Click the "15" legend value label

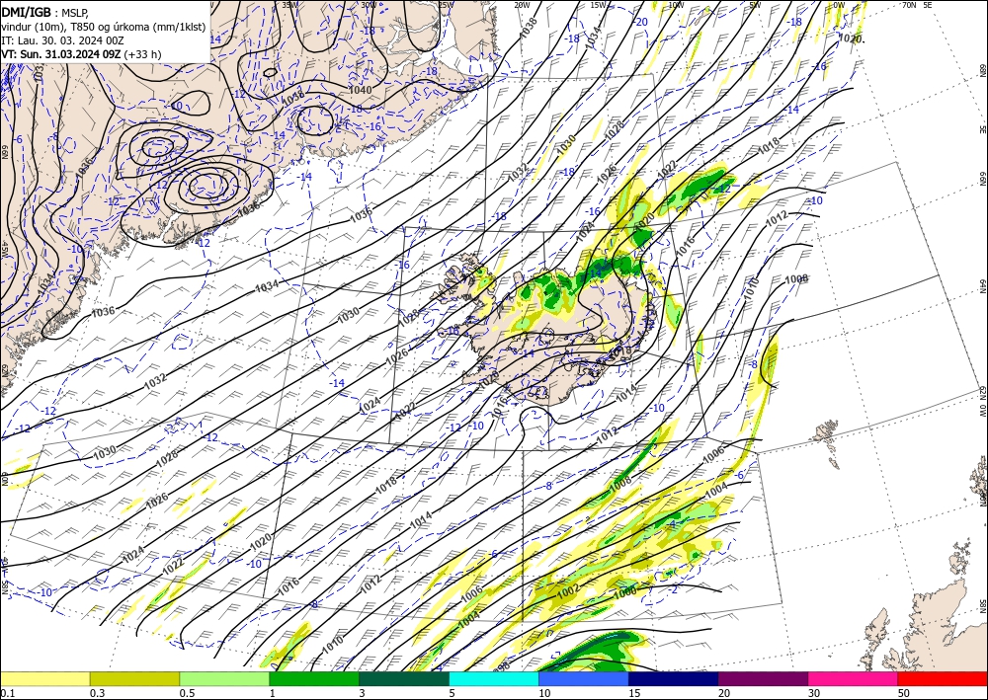tap(634, 693)
